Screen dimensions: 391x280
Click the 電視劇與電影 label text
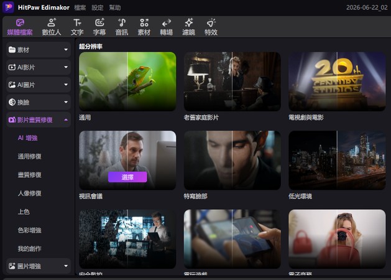pos(306,118)
